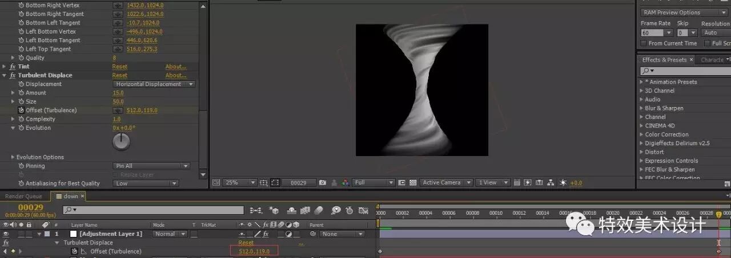
Task: Open the 1 View layout dropdown
Action: (x=493, y=183)
